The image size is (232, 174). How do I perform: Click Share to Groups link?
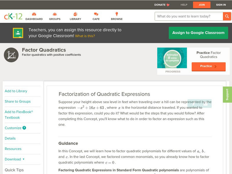point(18,101)
